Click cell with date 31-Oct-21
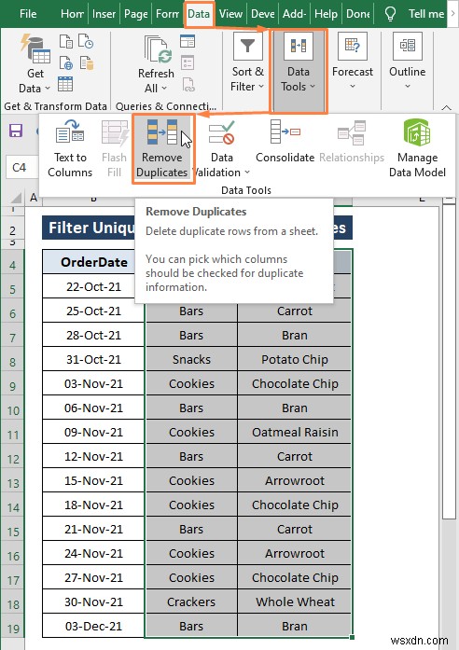This screenshot has width=459, height=650. coord(93,359)
